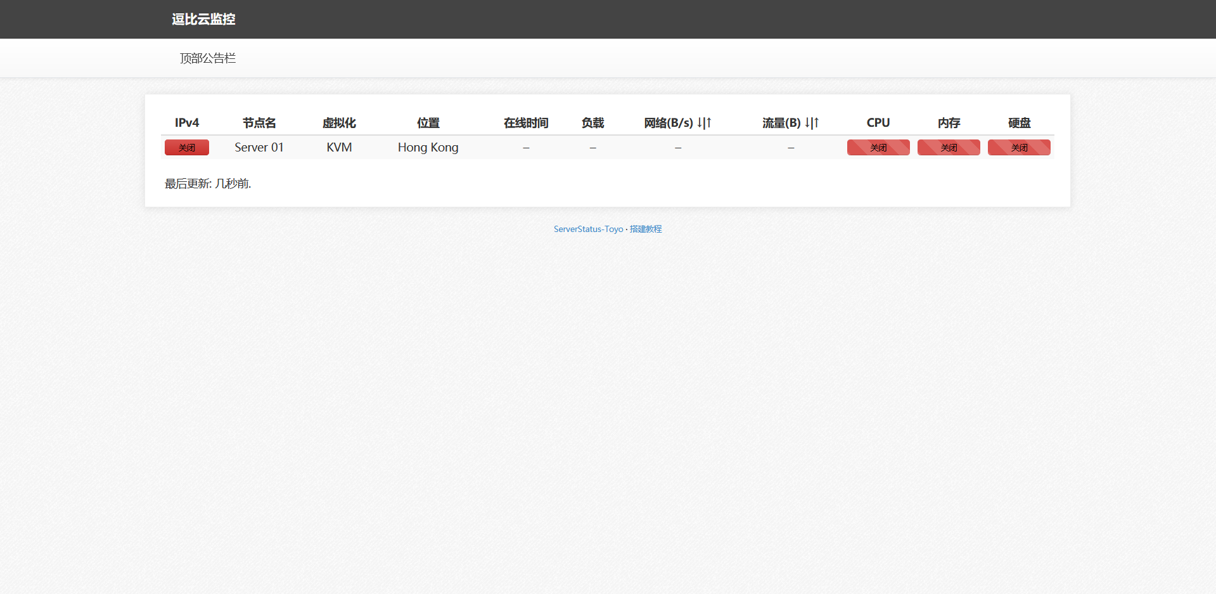
Task: Click the 网络(B/s) column header
Action: (x=677, y=123)
